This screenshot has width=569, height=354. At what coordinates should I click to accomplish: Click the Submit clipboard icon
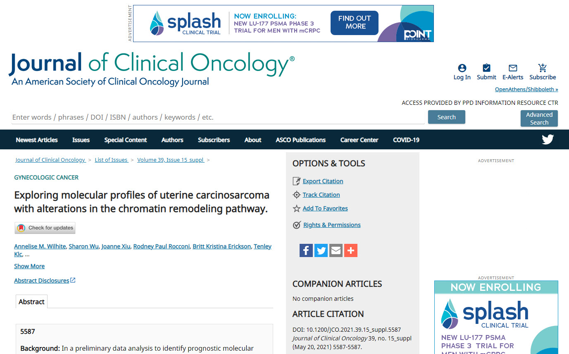coord(486,68)
